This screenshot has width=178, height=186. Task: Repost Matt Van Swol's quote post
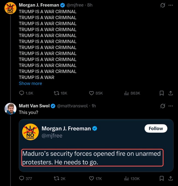click(56, 178)
